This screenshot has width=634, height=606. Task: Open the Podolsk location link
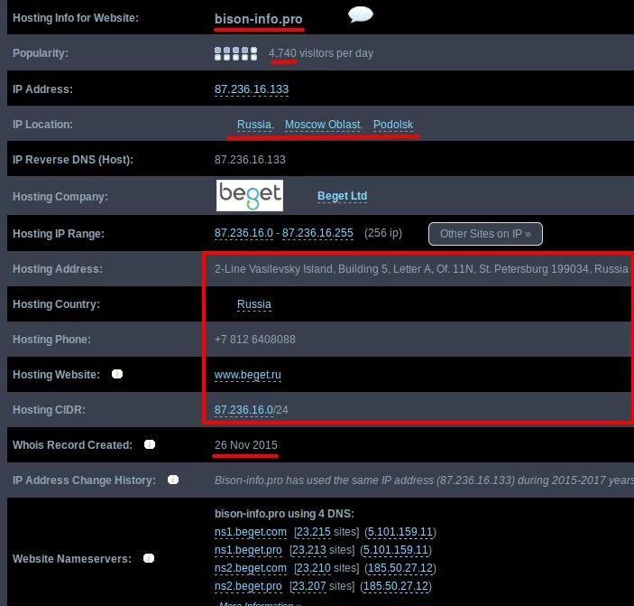tap(392, 125)
